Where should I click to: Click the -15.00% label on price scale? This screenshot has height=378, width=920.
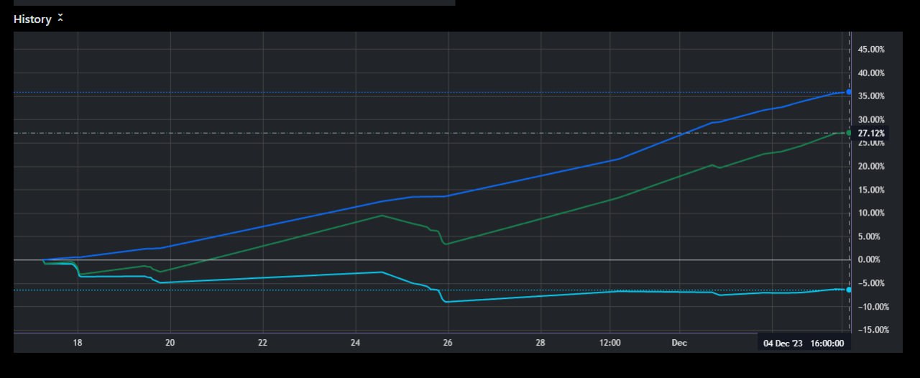pyautogui.click(x=871, y=330)
